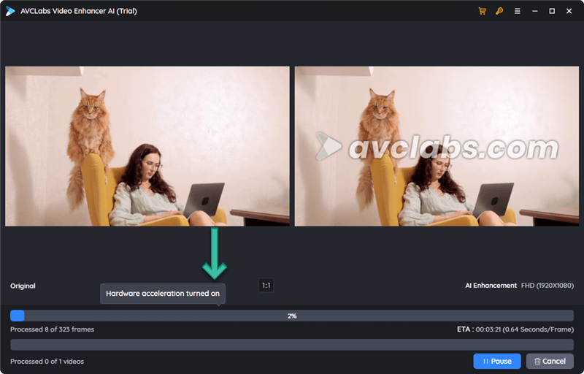
Task: Cancel the enhancement task
Action: [550, 361]
